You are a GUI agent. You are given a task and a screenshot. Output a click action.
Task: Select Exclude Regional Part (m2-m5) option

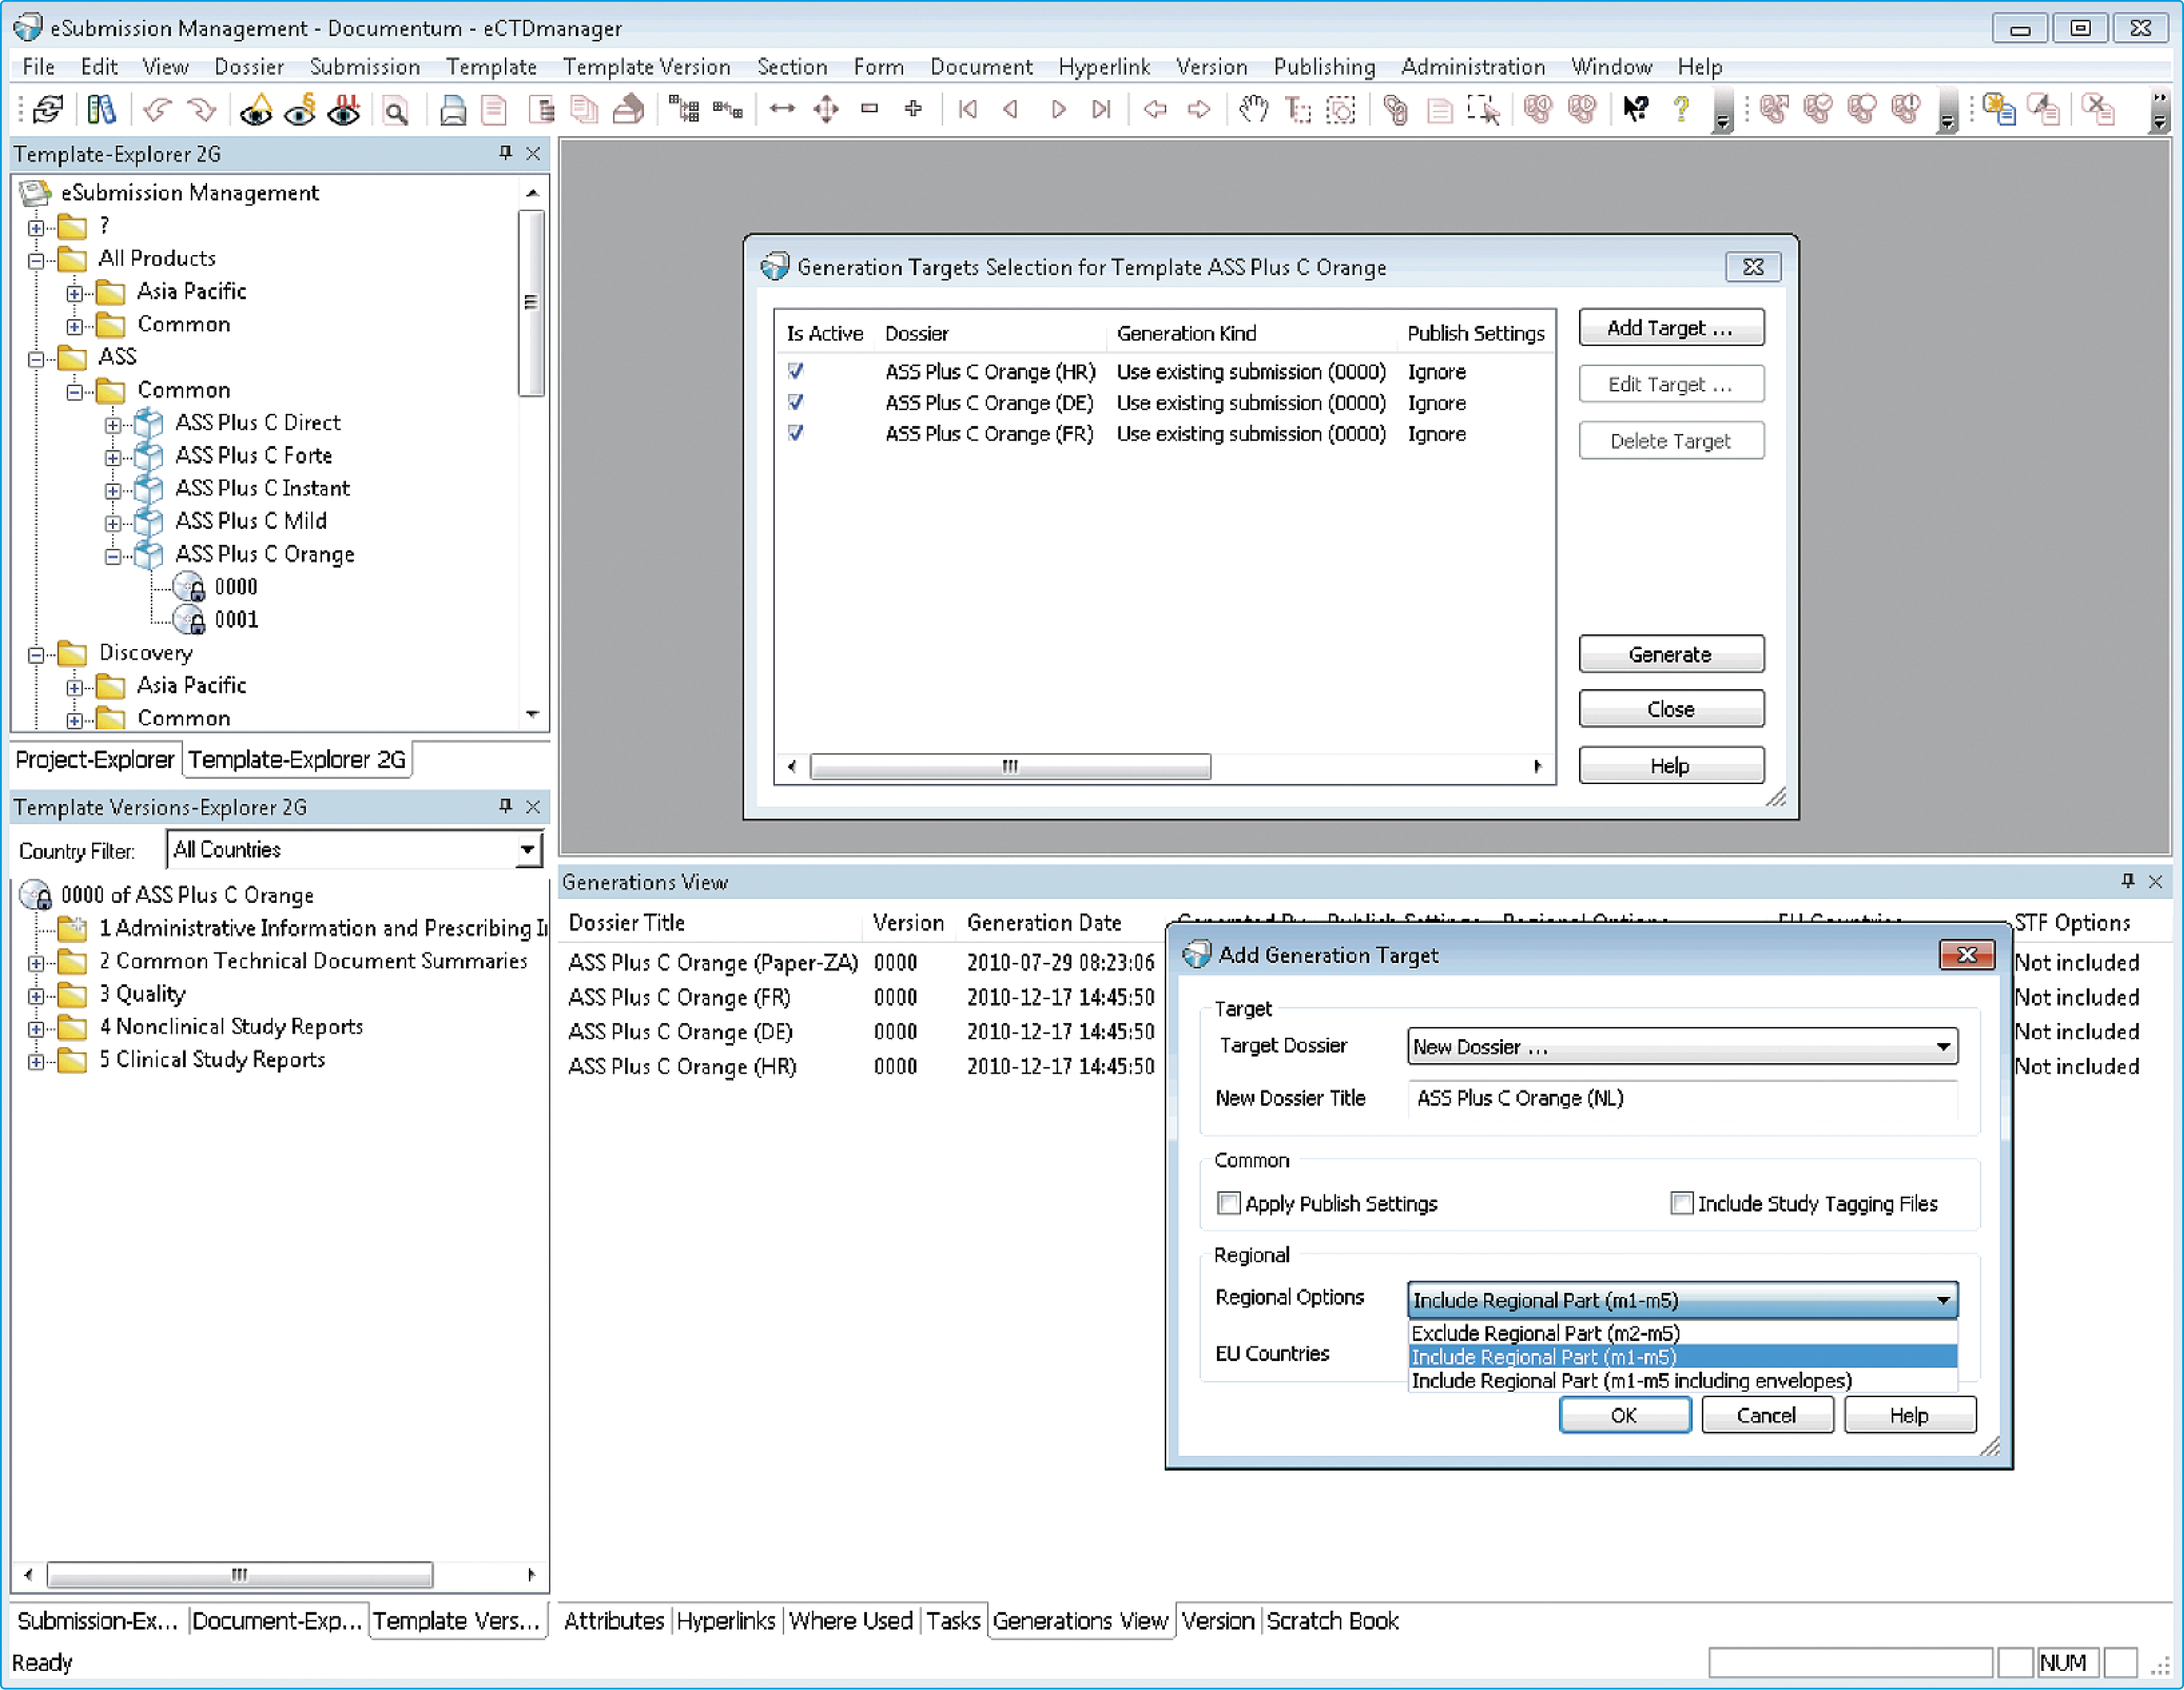[x=1545, y=1333]
